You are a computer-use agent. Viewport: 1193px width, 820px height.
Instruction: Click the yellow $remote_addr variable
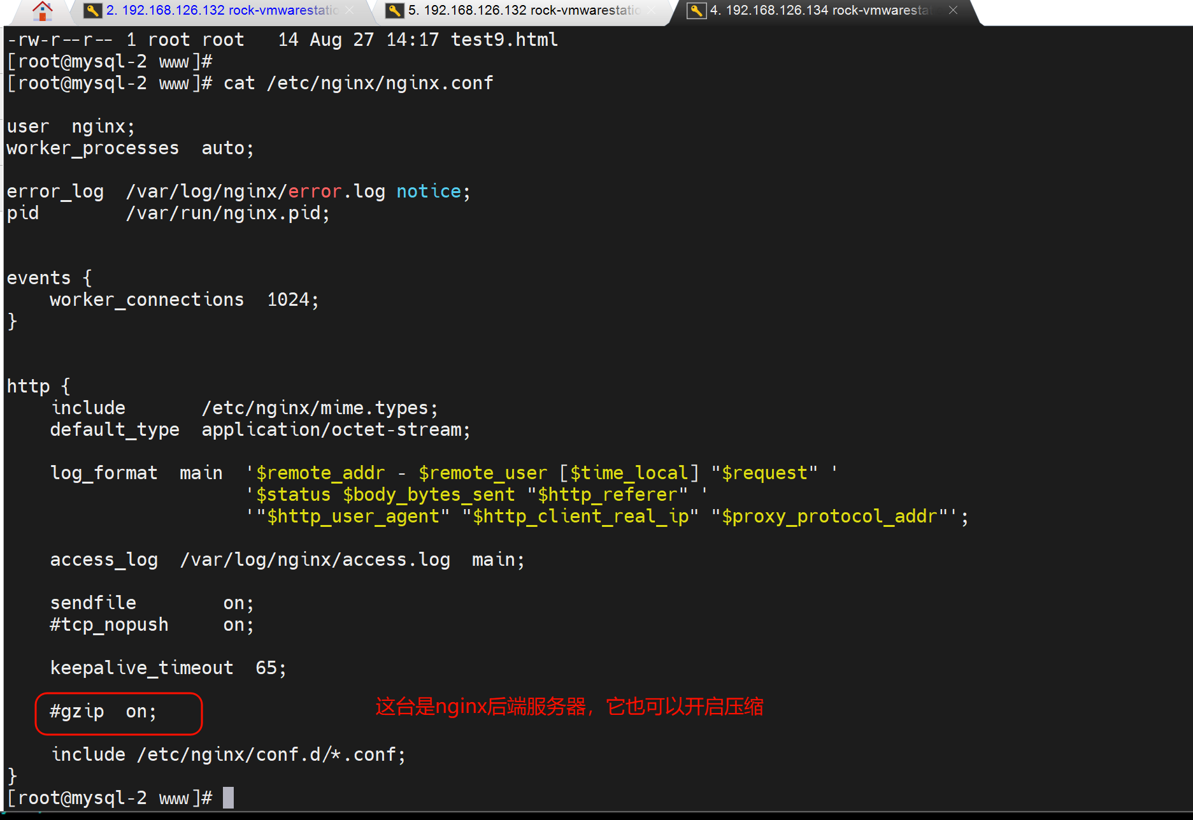[320, 473]
